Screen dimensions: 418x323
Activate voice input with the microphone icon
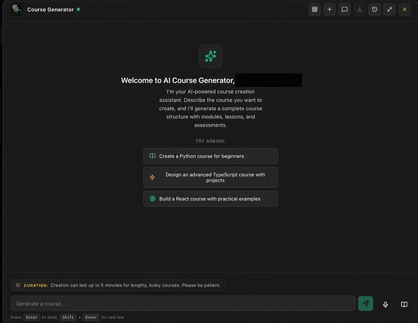[x=385, y=304]
